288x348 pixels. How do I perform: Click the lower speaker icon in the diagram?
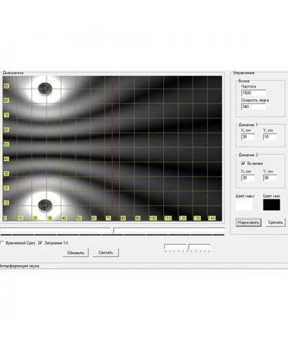(x=45, y=205)
